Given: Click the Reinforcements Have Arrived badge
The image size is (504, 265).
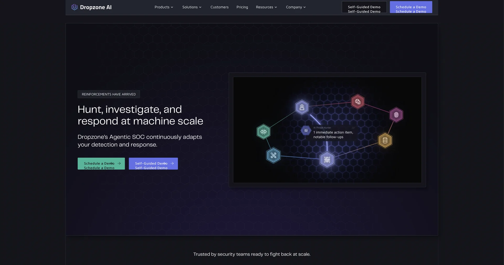Looking at the screenshot, I should pyautogui.click(x=109, y=94).
